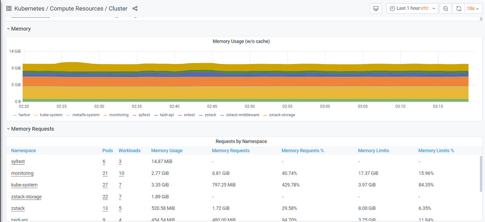Open the Last 1 hour time picker

tap(412, 8)
